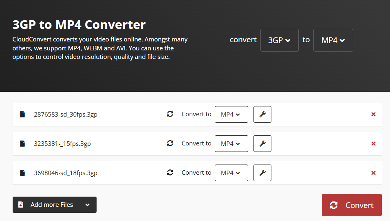
Task: Click refresh arrows icon beside 2876583-sd_30fps.3gp
Action: (x=170, y=114)
